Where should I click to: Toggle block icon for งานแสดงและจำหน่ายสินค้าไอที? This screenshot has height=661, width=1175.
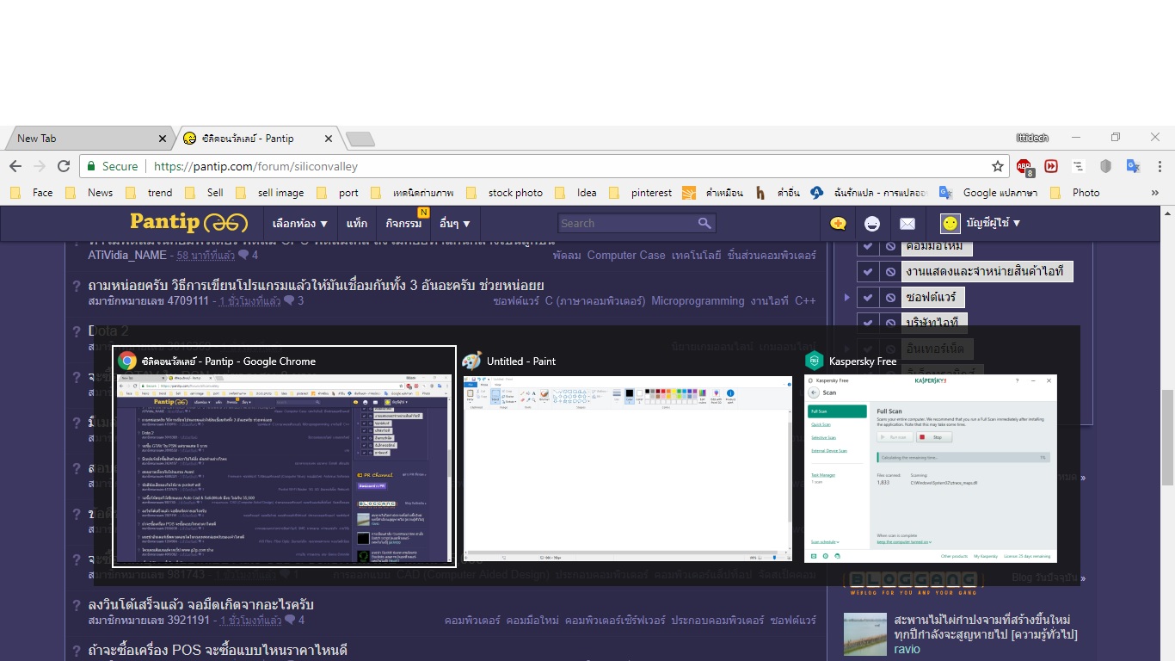(889, 272)
